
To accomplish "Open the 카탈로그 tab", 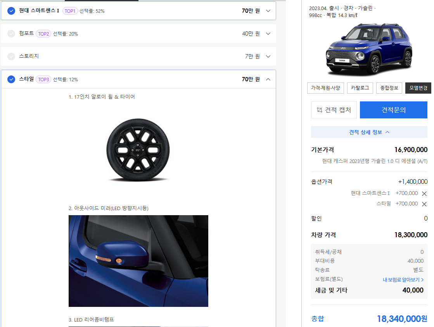I will 360,88.
